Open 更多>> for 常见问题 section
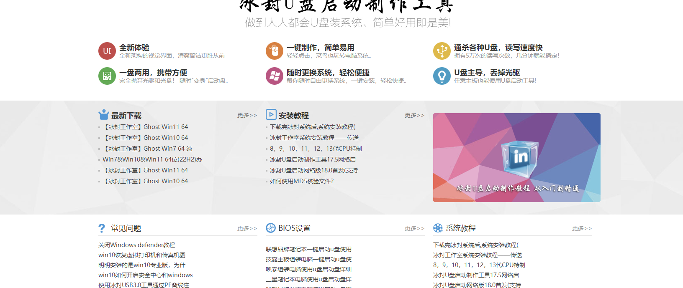Screen dimensions: 683x288 [247, 228]
